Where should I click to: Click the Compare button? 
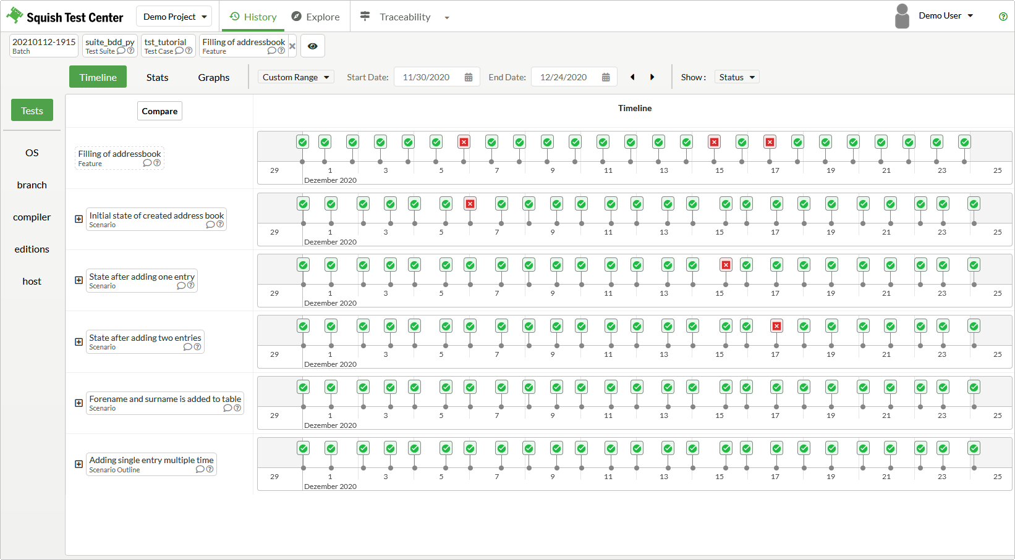tap(159, 111)
